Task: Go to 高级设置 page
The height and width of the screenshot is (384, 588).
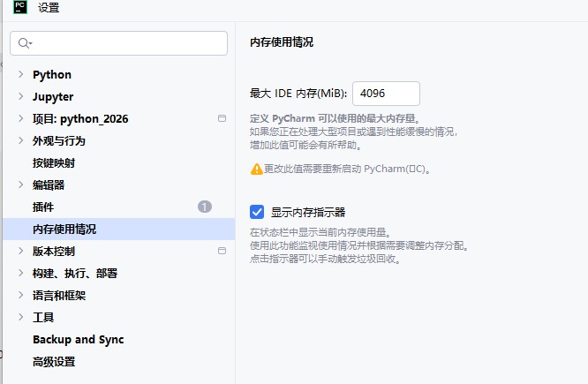Action: (54, 361)
